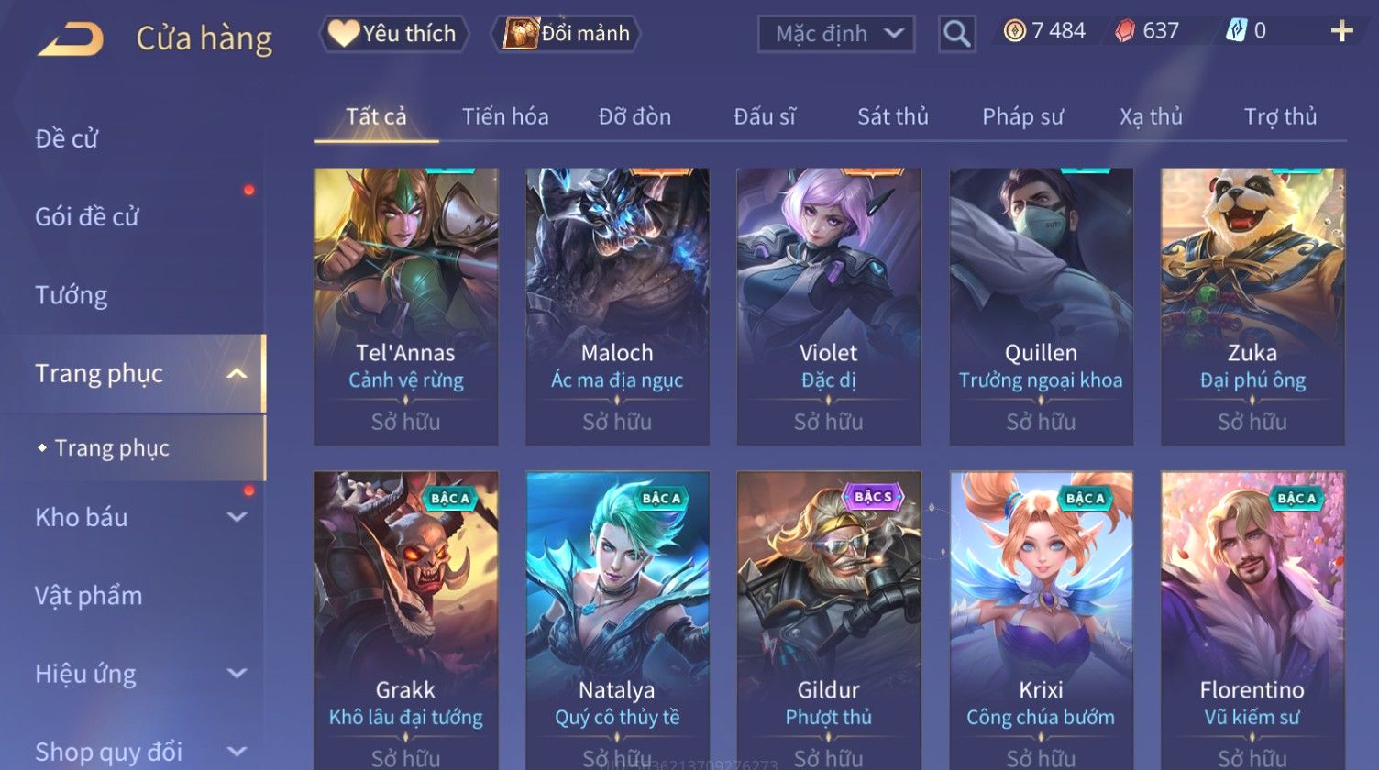Click the gold coin balance icon
This screenshot has width=1379, height=770.
pos(1014,32)
